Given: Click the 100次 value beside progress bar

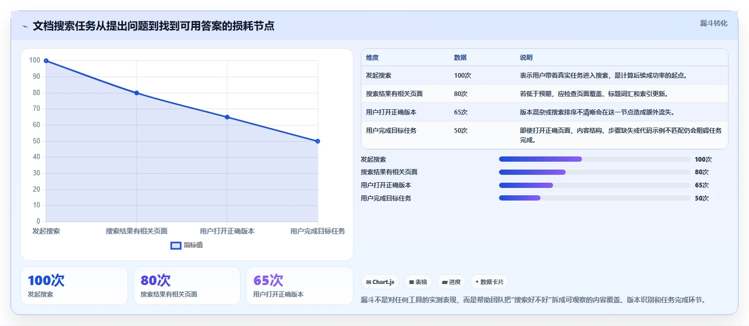Looking at the screenshot, I should (703, 160).
